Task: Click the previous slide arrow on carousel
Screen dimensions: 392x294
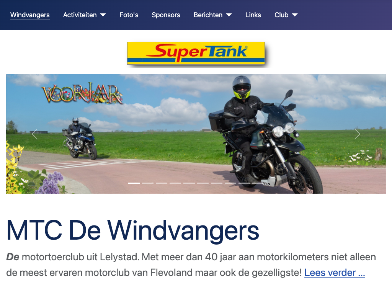Action: (x=34, y=134)
